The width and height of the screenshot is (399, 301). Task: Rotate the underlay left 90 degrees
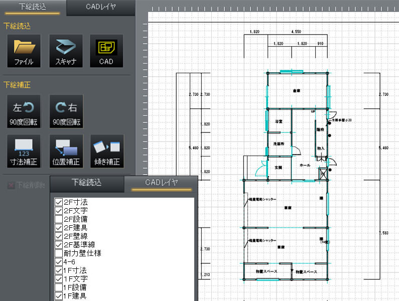click(x=24, y=111)
